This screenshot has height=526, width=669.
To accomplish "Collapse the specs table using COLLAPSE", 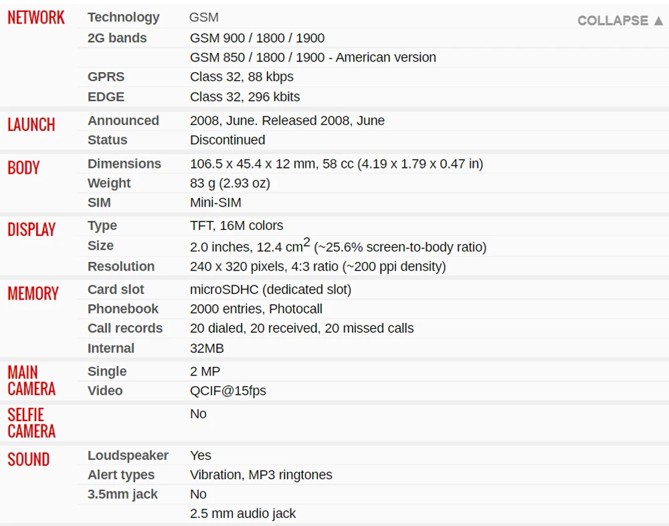I will click(620, 20).
